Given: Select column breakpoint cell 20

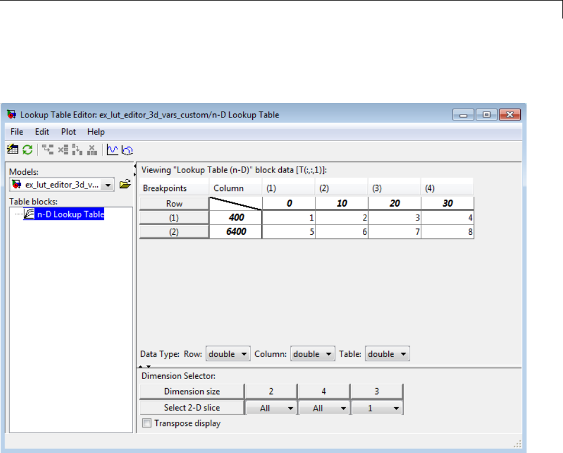Looking at the screenshot, I should [x=395, y=203].
